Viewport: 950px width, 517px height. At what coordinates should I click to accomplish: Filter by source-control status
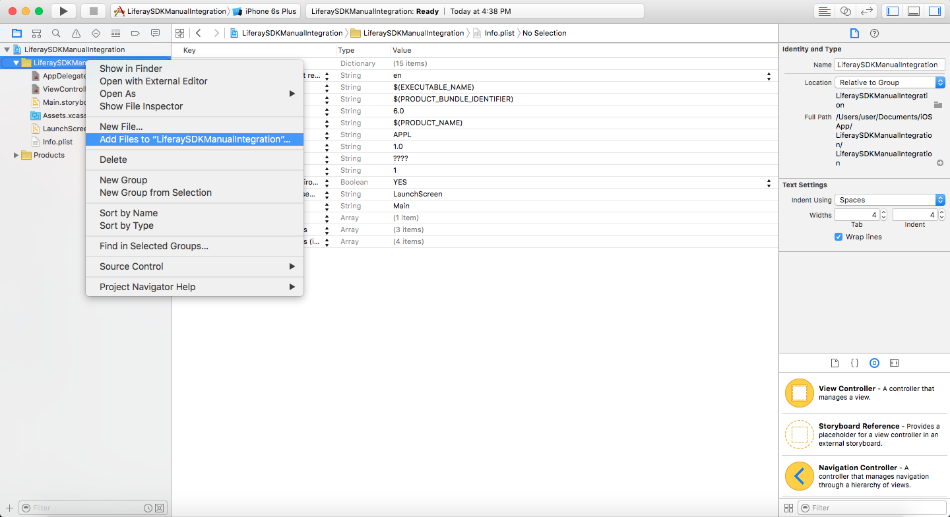pyautogui.click(x=159, y=508)
